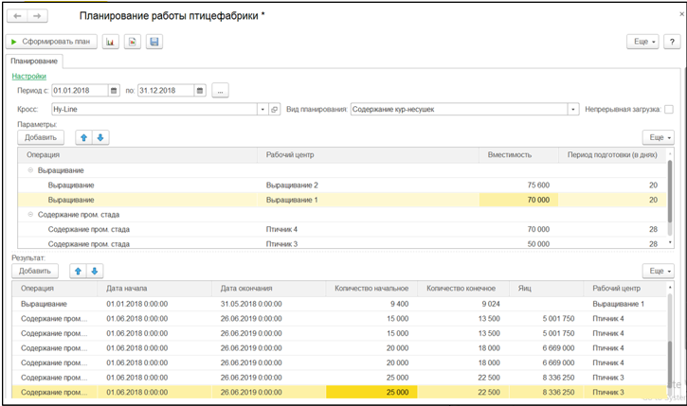The height and width of the screenshot is (406, 687).
Task: Open calendar for end date 31.12.2018
Action: pyautogui.click(x=200, y=91)
